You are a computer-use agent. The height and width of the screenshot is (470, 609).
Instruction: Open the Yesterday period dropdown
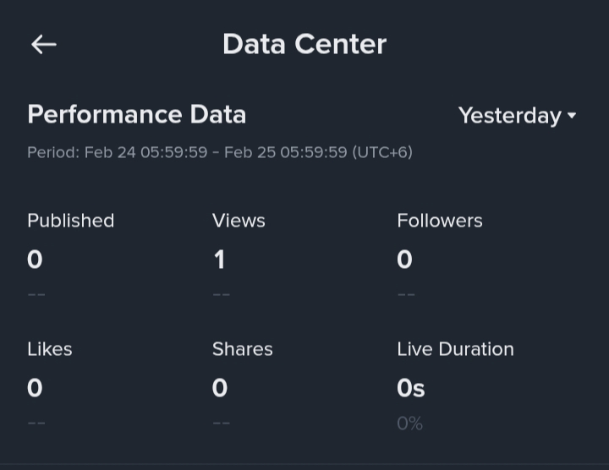(x=509, y=116)
